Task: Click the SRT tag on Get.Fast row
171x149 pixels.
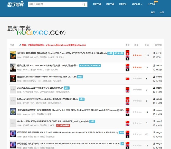Action: coord(92,121)
